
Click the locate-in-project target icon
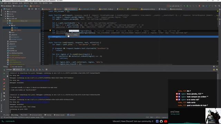click(29, 9)
